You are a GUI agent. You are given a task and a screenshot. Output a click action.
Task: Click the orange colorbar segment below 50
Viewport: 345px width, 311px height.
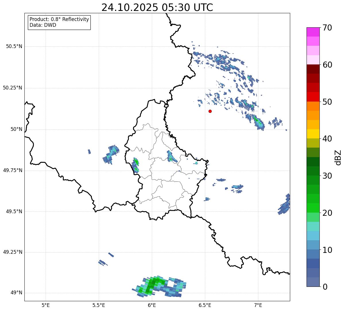coord(313,106)
